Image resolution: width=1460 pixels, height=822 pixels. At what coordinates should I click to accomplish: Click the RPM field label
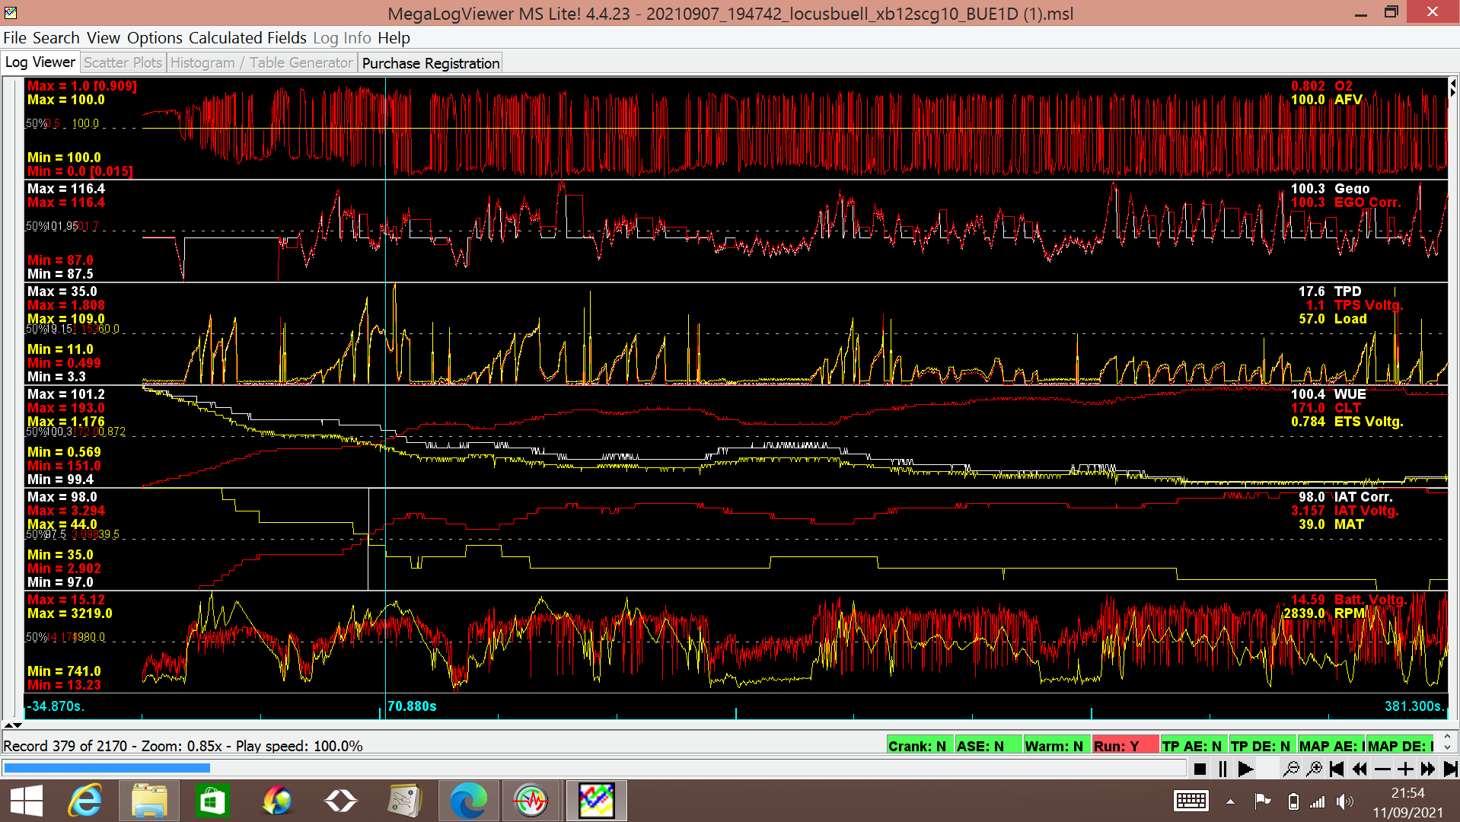tap(1349, 613)
